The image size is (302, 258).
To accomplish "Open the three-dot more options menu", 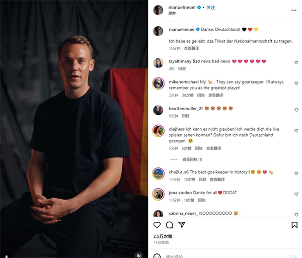I will click(294, 10).
